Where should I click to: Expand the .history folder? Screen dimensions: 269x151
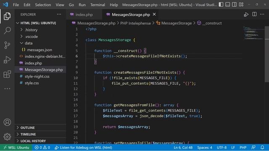[x=40, y=30]
